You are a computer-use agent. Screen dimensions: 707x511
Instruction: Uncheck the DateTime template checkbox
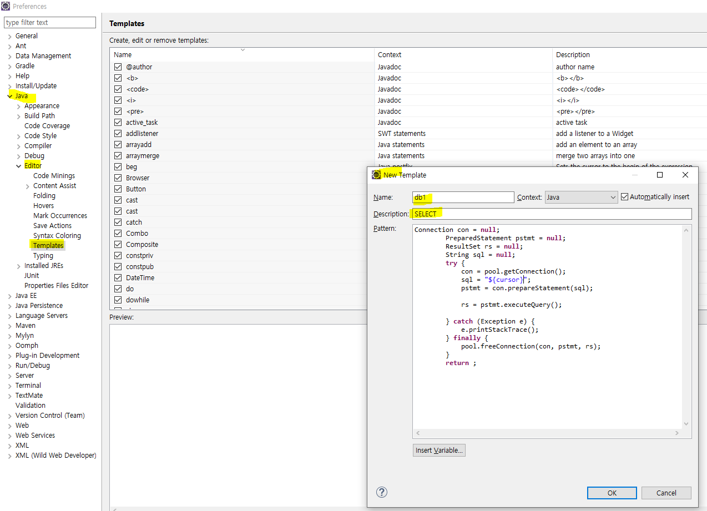(118, 278)
